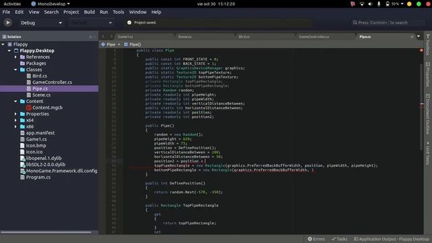Image resolution: width=432 pixels, height=243 pixels.
Task: Navigate back with the left arrow
Action: [103, 36]
